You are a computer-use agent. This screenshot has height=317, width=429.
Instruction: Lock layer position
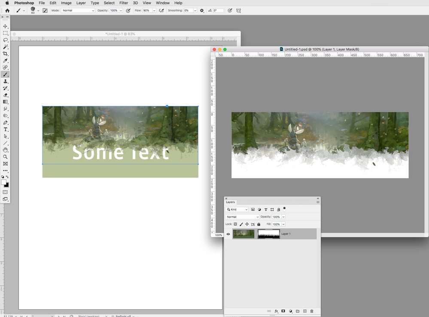247,224
